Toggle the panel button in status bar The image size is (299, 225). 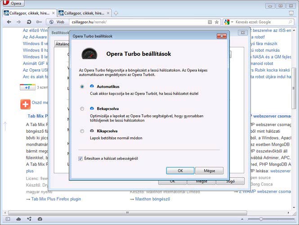(8, 219)
